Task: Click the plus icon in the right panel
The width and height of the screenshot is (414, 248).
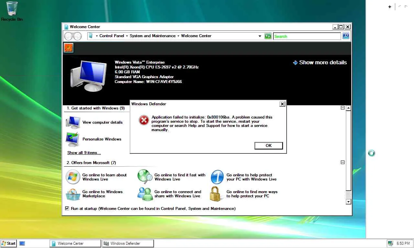Action: (x=390, y=6)
